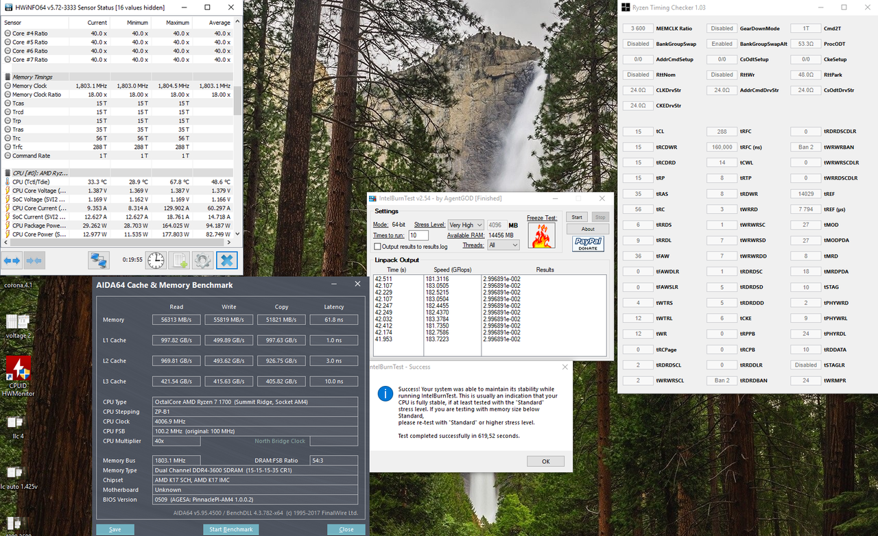Click AIDA64 CPU Clock value '4006.9 MHz'
878x536 pixels.
(x=255, y=422)
